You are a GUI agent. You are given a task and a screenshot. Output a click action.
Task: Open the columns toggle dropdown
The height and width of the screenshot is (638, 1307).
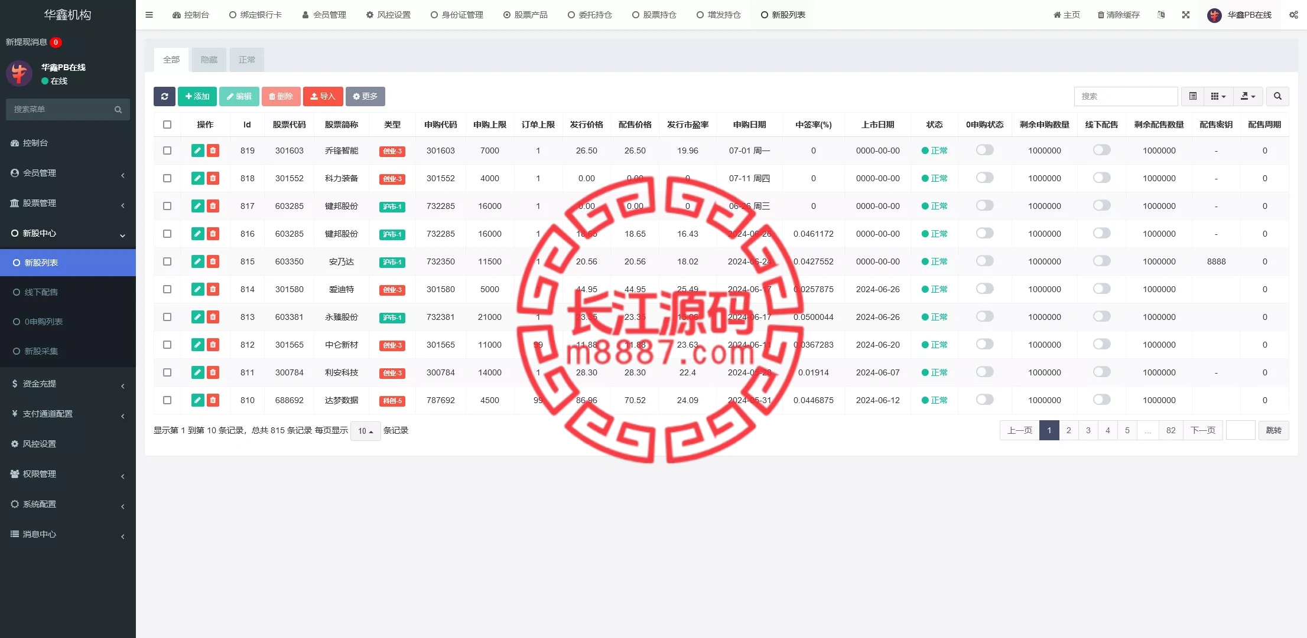1218,96
